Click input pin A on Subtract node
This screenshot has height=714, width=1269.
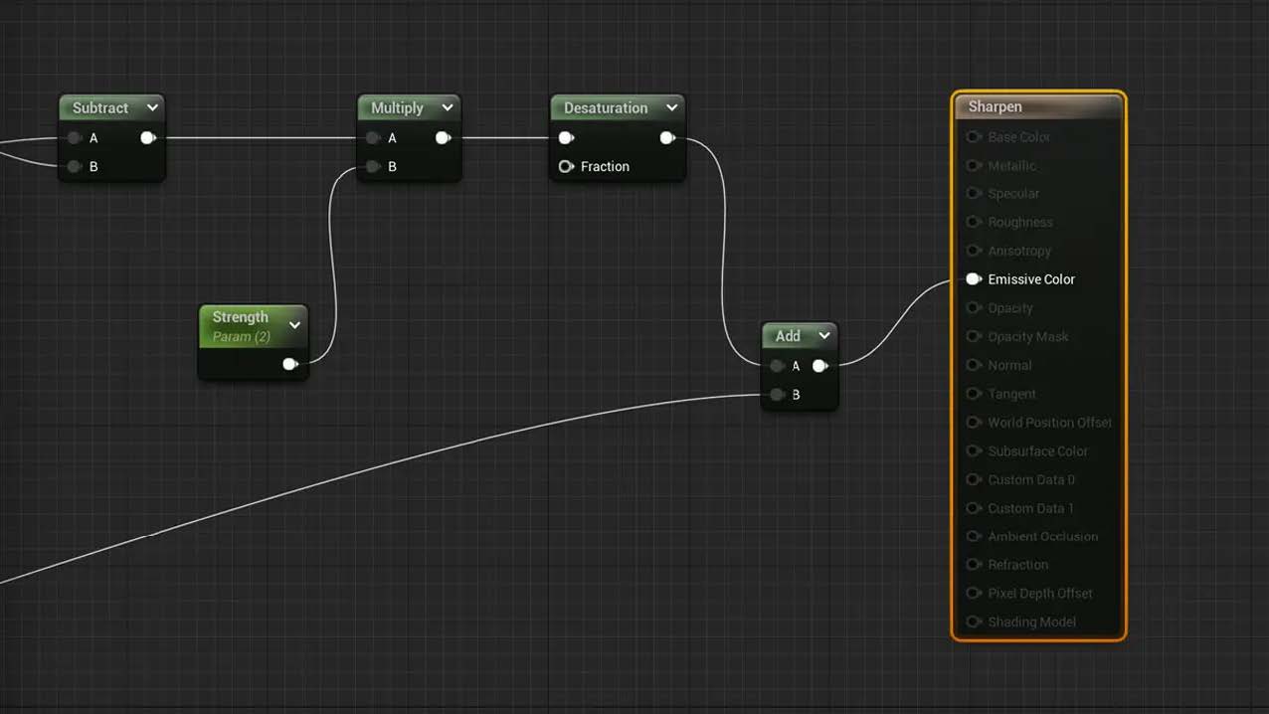pos(75,138)
